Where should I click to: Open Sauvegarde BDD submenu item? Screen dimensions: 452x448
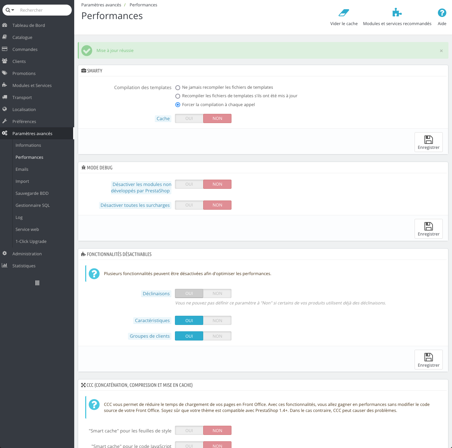32,193
